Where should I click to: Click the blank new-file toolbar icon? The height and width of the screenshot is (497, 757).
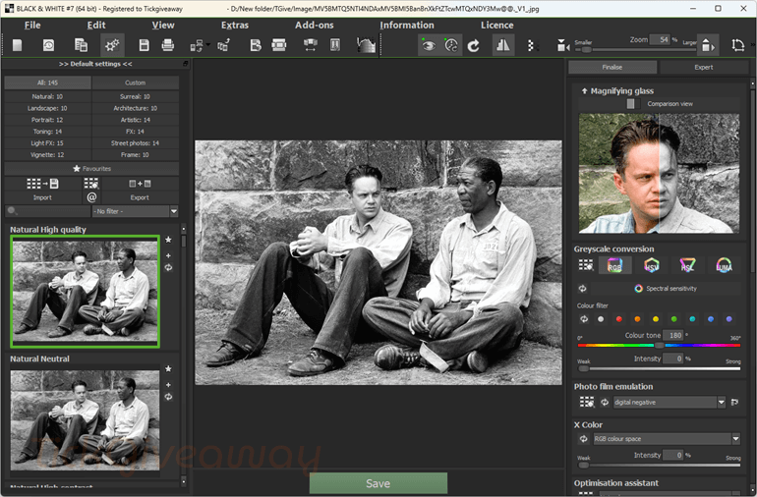(x=18, y=45)
